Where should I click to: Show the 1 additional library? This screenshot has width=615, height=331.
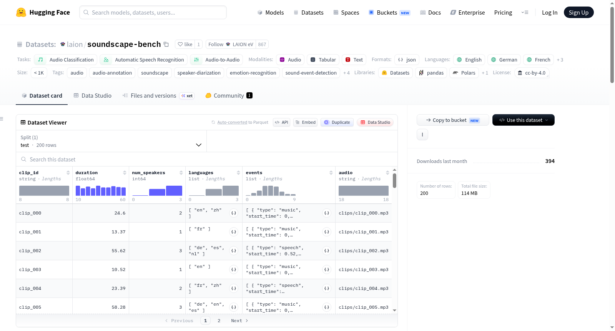click(x=485, y=73)
